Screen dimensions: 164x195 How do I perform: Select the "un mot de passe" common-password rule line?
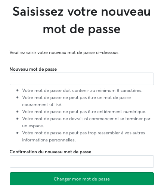pyautogui.click(x=77, y=97)
